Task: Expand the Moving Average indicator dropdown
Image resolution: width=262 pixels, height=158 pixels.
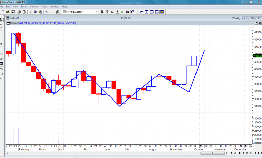Action: [97, 12]
